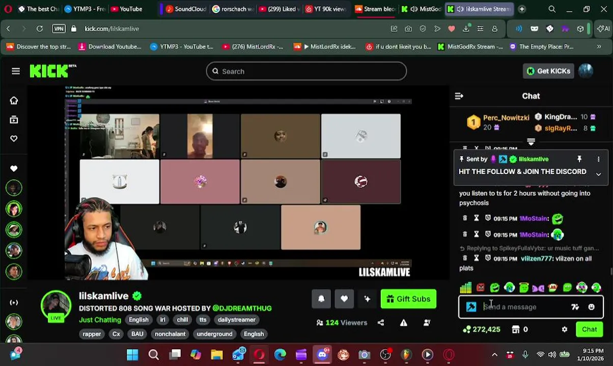This screenshot has height=366, width=613.
Task: Select the dailystreamer tag
Action: [x=236, y=320]
